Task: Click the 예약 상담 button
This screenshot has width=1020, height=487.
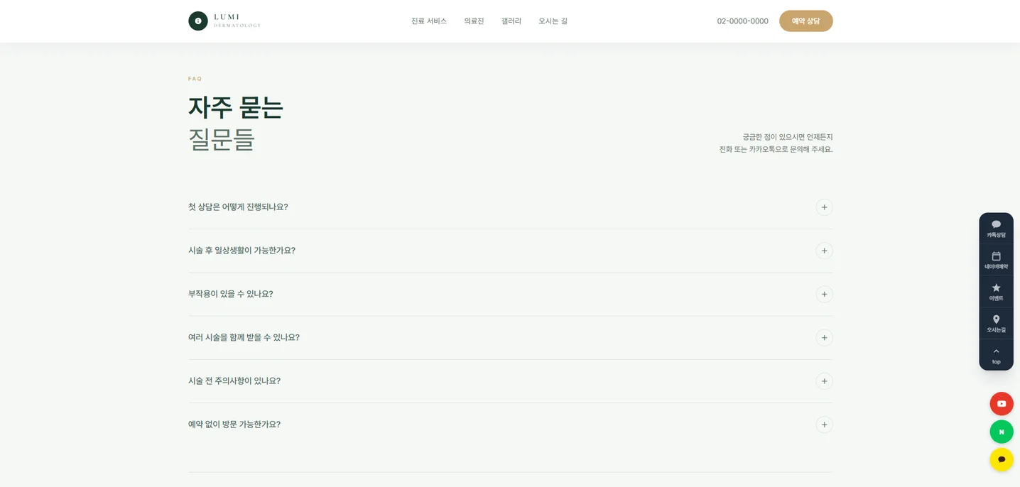Action: coord(805,21)
